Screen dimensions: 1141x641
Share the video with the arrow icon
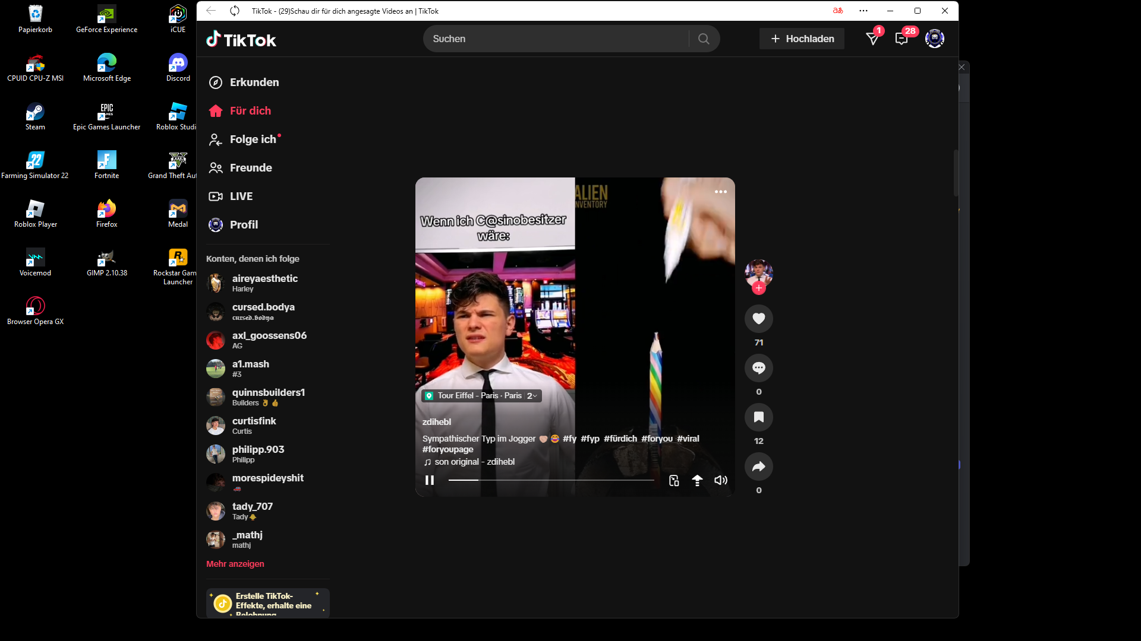tap(759, 467)
